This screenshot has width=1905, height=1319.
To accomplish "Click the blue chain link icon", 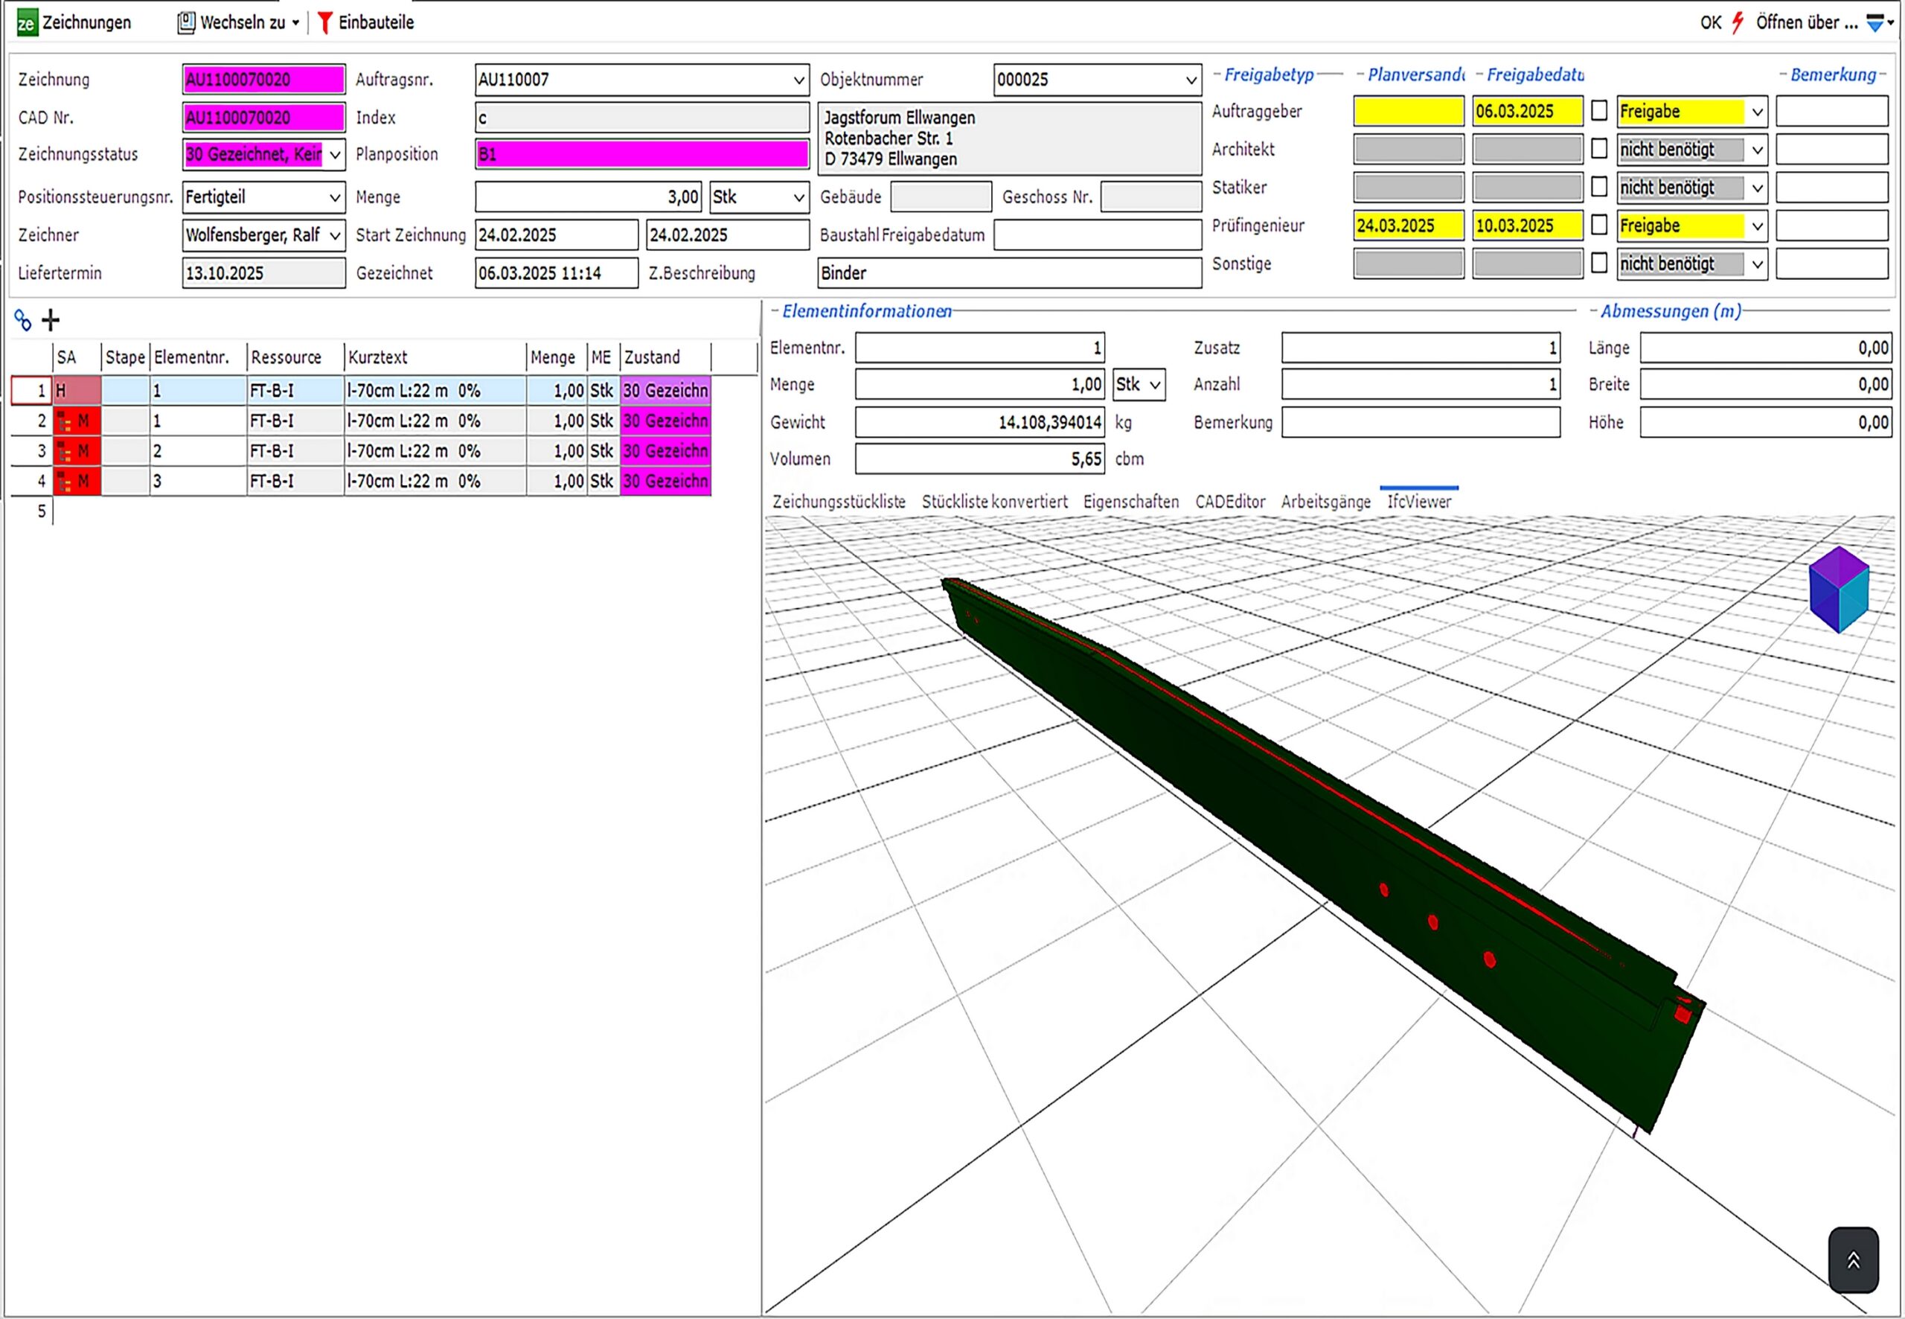I will [x=23, y=320].
